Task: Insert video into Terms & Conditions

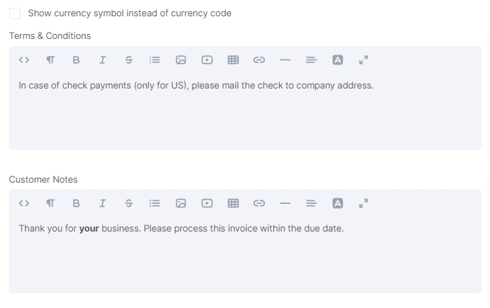Action: pos(207,59)
